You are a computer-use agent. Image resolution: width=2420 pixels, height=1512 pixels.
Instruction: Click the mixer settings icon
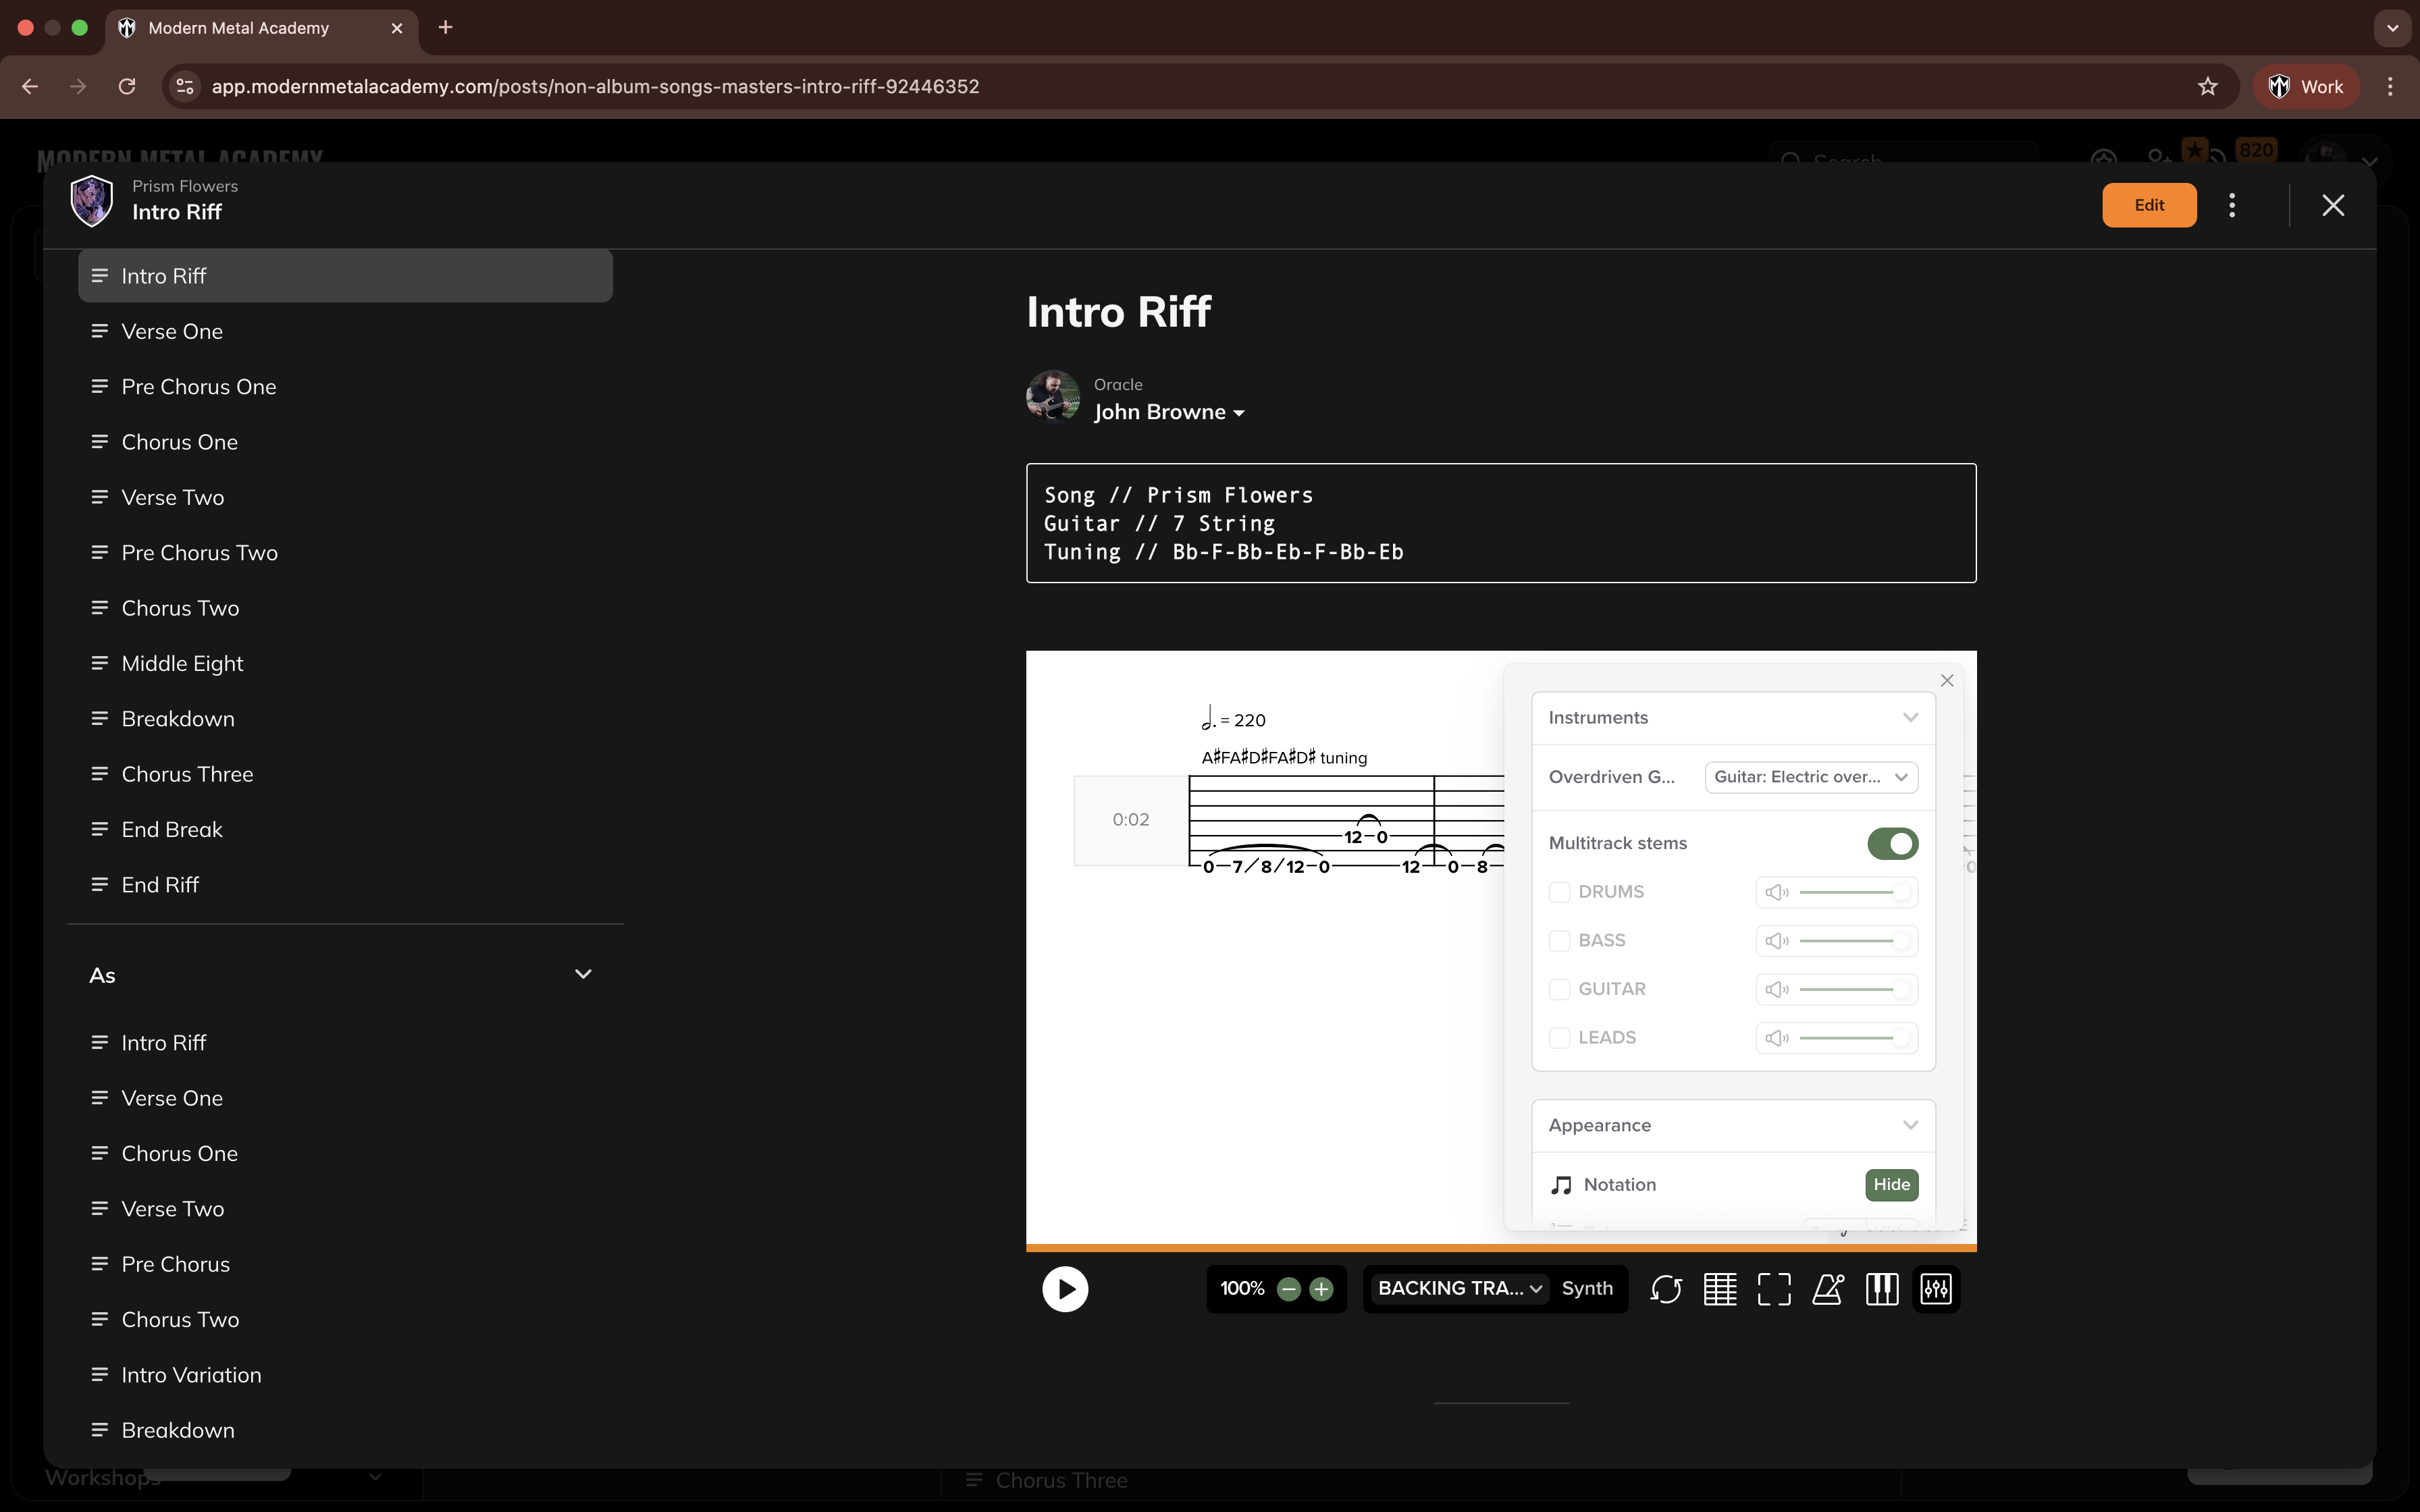(1936, 1289)
